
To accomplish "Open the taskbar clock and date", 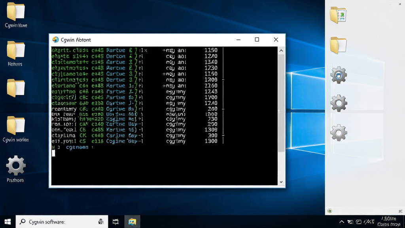I will pyautogui.click(x=389, y=222).
